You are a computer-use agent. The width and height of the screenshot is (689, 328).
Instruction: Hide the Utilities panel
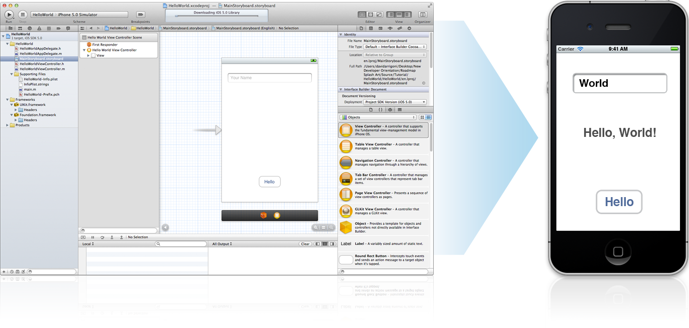tap(408, 15)
